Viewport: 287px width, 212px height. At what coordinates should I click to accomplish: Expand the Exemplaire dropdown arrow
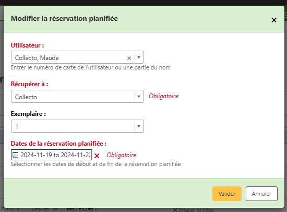point(139,126)
